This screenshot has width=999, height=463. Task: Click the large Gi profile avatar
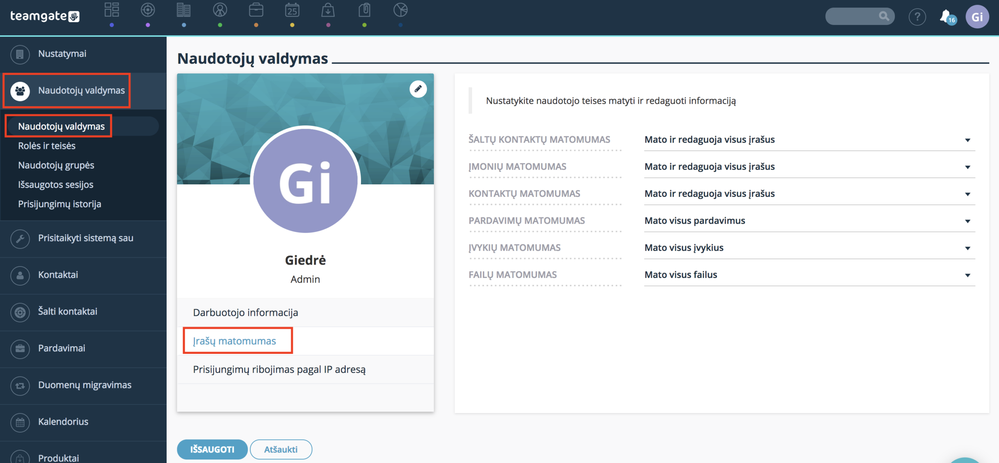pos(305,181)
